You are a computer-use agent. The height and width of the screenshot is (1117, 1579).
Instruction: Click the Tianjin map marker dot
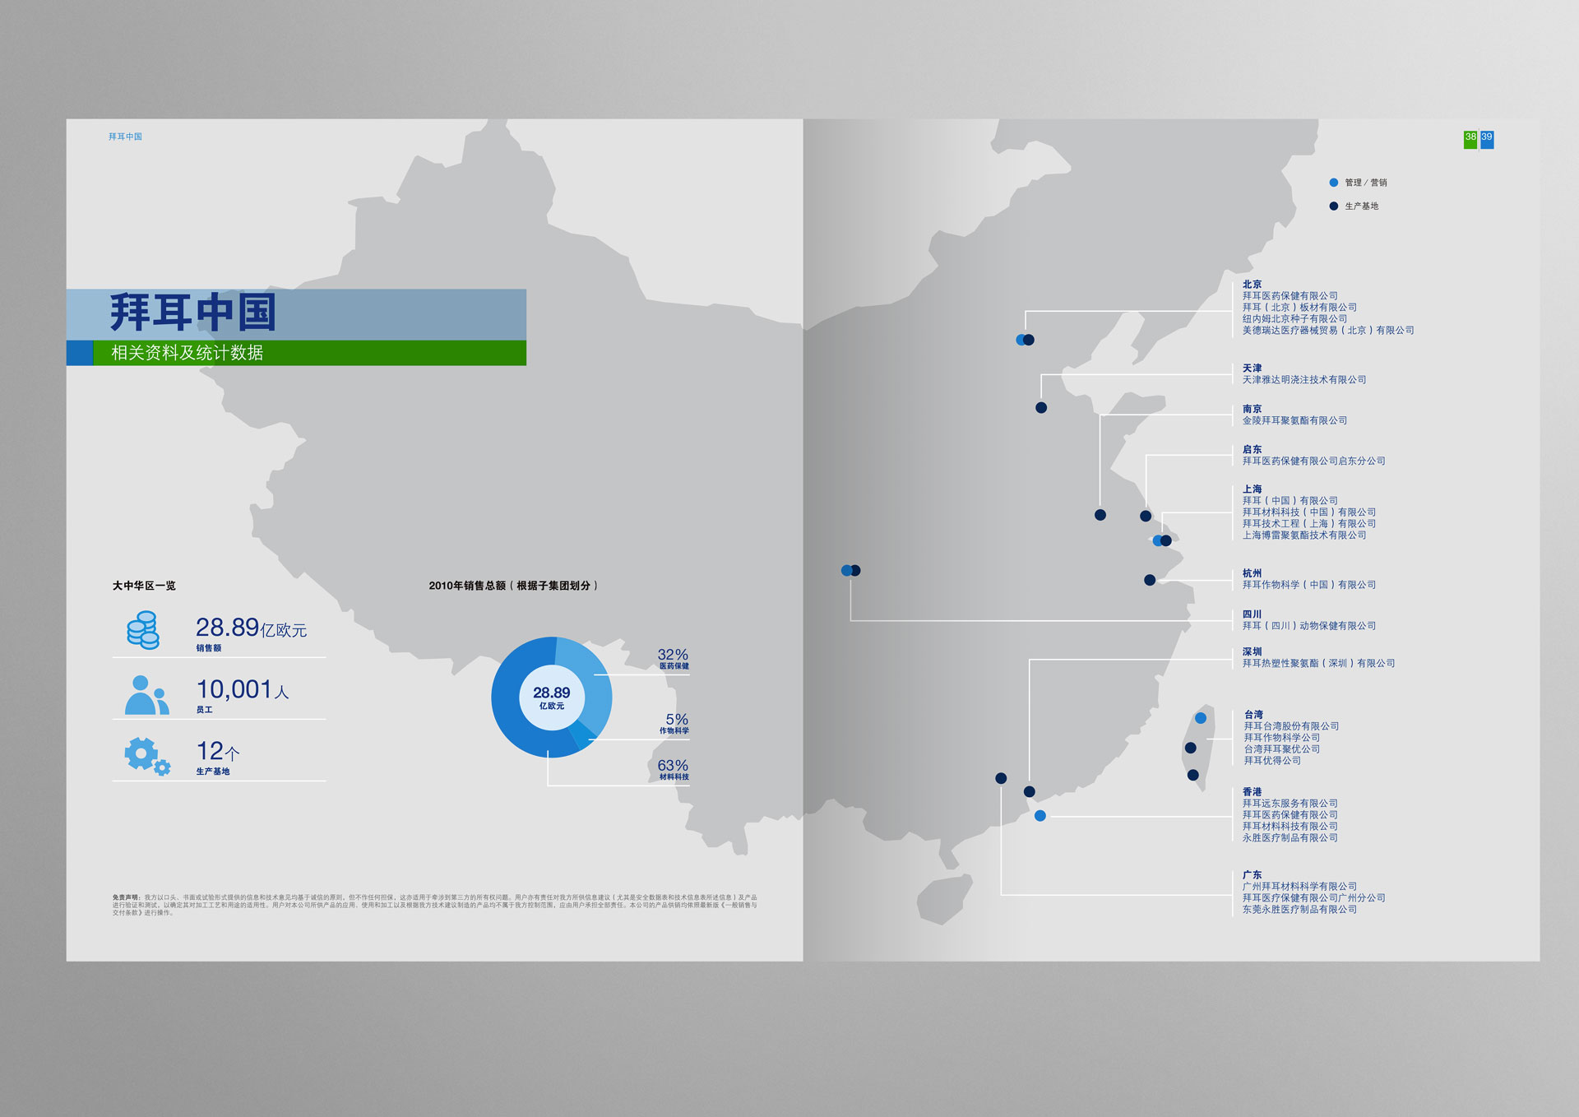click(1041, 408)
